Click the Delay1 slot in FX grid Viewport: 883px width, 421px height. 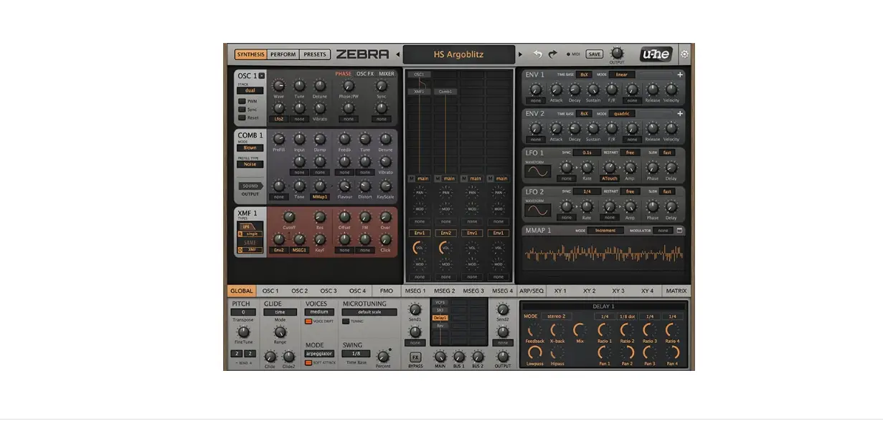(440, 318)
